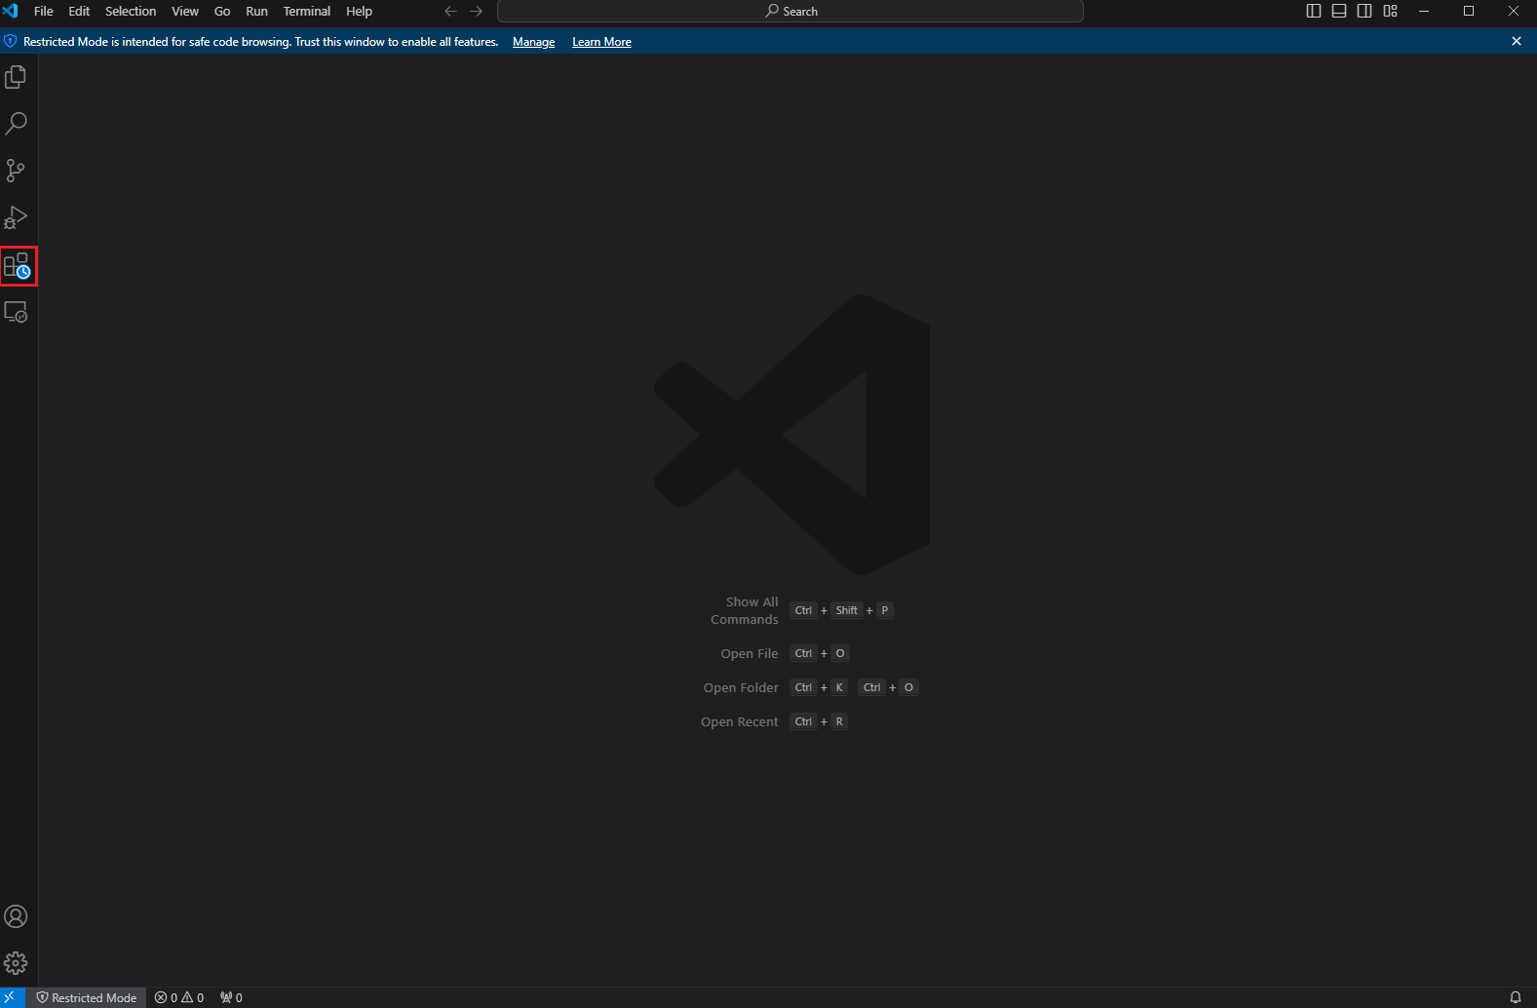The height and width of the screenshot is (1008, 1537).
Task: Maximize the VS Code window
Action: click(1469, 11)
